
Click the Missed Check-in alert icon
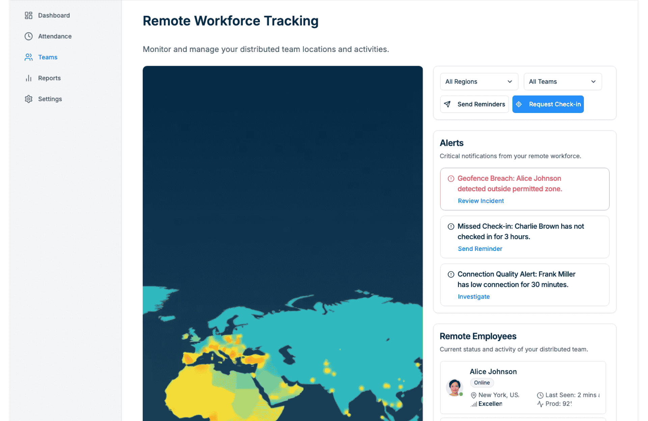(x=451, y=227)
